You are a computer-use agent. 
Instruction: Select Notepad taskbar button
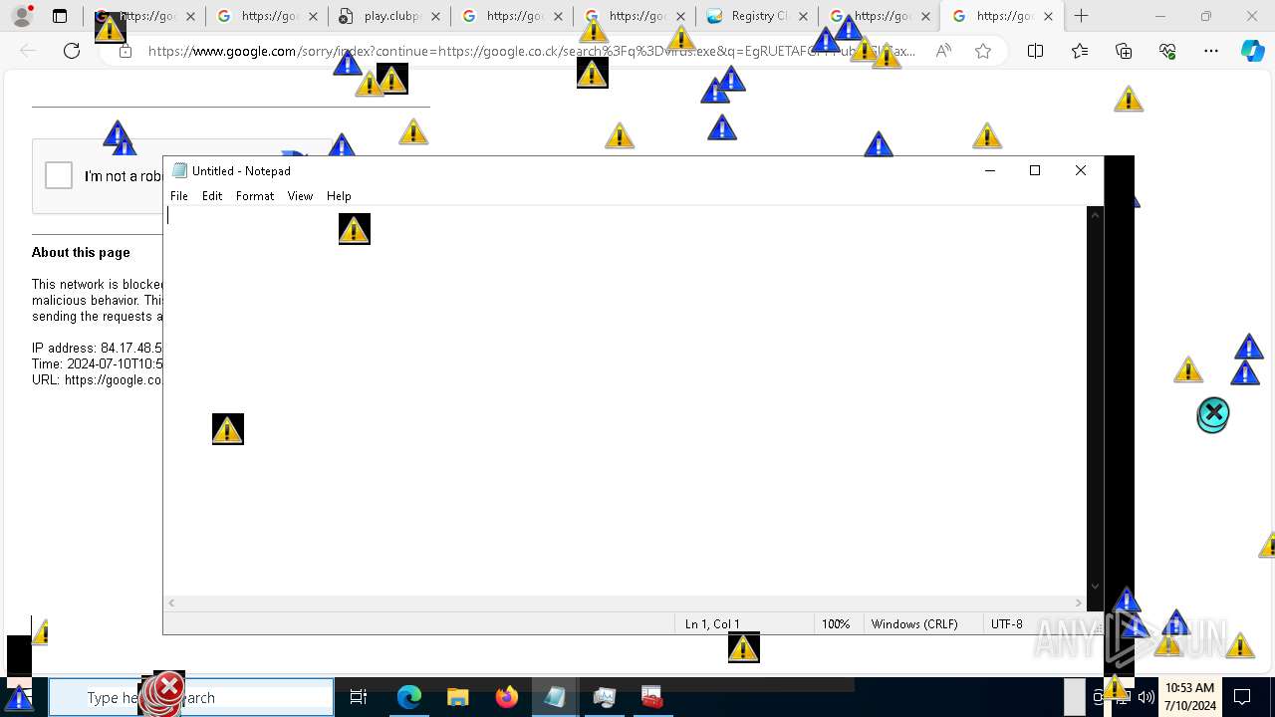[x=555, y=697]
